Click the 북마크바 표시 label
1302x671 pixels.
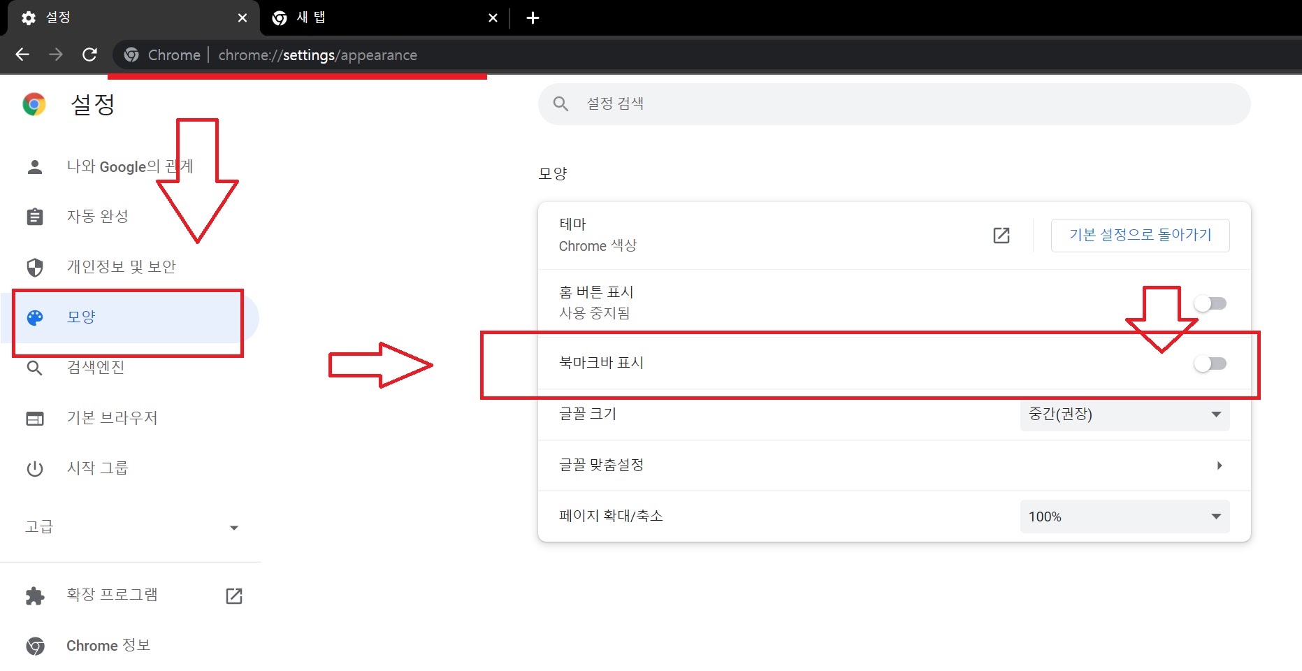601,363
